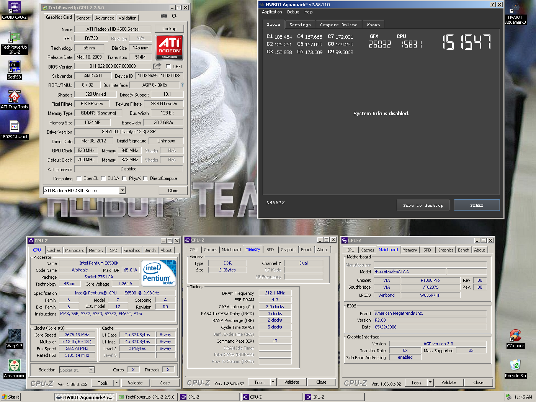Open the Application menu in Aquamark3
Image resolution: width=536 pixels, height=402 pixels.
[x=272, y=12]
